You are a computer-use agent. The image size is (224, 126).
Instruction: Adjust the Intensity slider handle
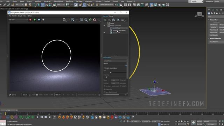click(106, 77)
